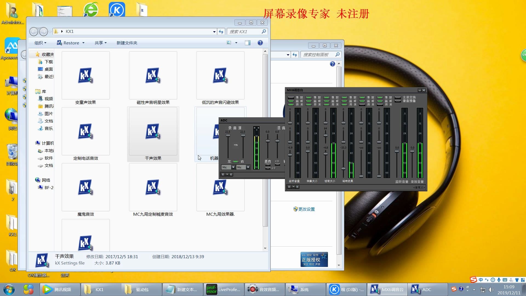The image size is (526, 296).
Task: Click the 录放音量 master fader
Action: 412,151
